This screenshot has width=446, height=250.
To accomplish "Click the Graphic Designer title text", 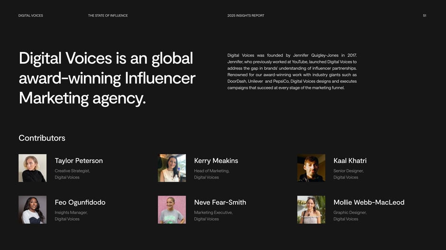I will point(350,213).
